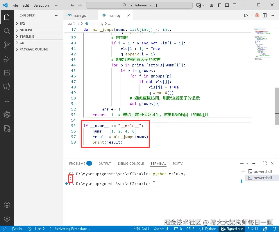Click the code minimap

click(x=262, y=43)
